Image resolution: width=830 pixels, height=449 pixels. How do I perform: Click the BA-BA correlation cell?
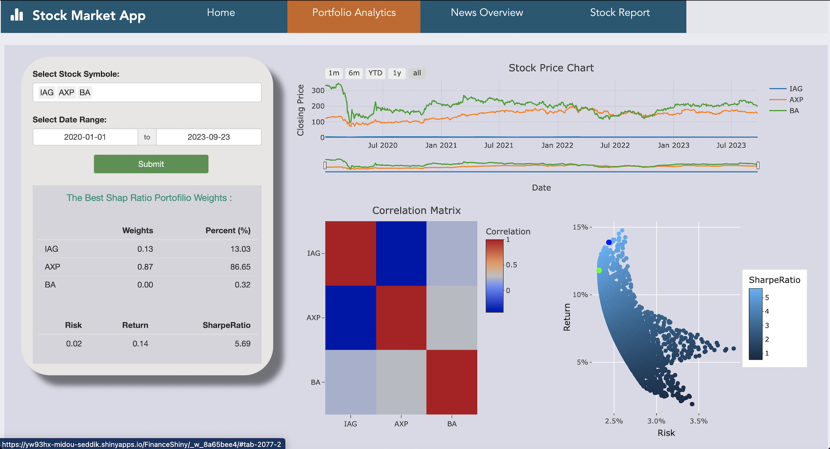click(x=452, y=382)
